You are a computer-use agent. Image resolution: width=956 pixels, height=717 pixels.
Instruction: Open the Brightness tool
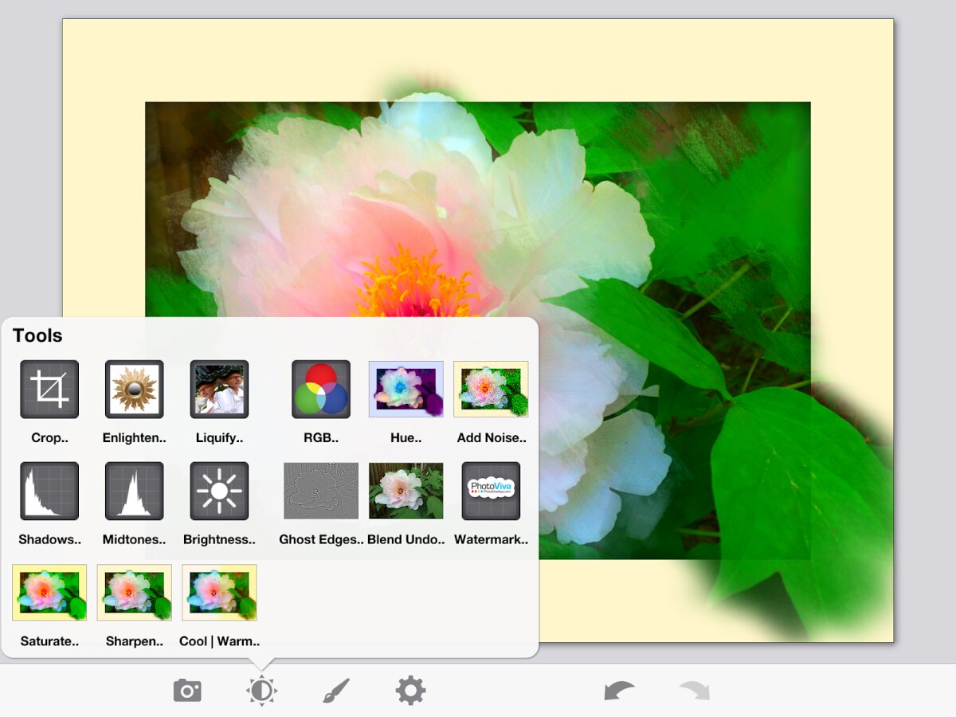pyautogui.click(x=219, y=492)
